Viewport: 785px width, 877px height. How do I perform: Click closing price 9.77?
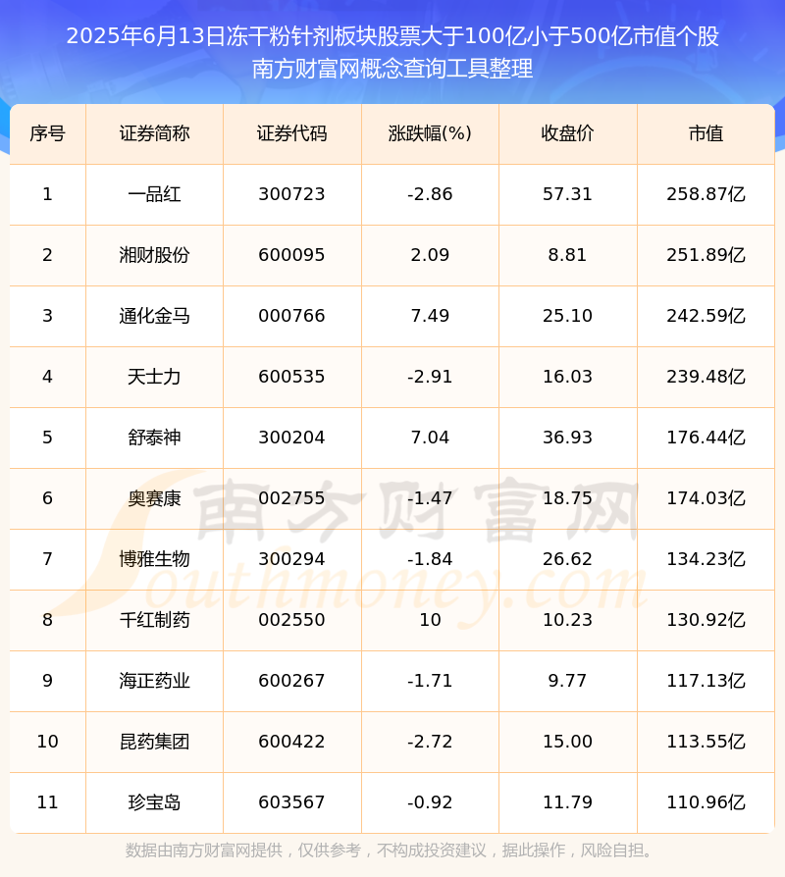tap(567, 681)
